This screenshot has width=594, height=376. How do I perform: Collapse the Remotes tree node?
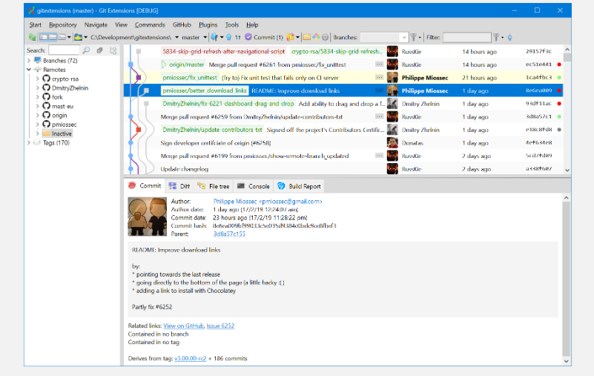click(x=29, y=70)
